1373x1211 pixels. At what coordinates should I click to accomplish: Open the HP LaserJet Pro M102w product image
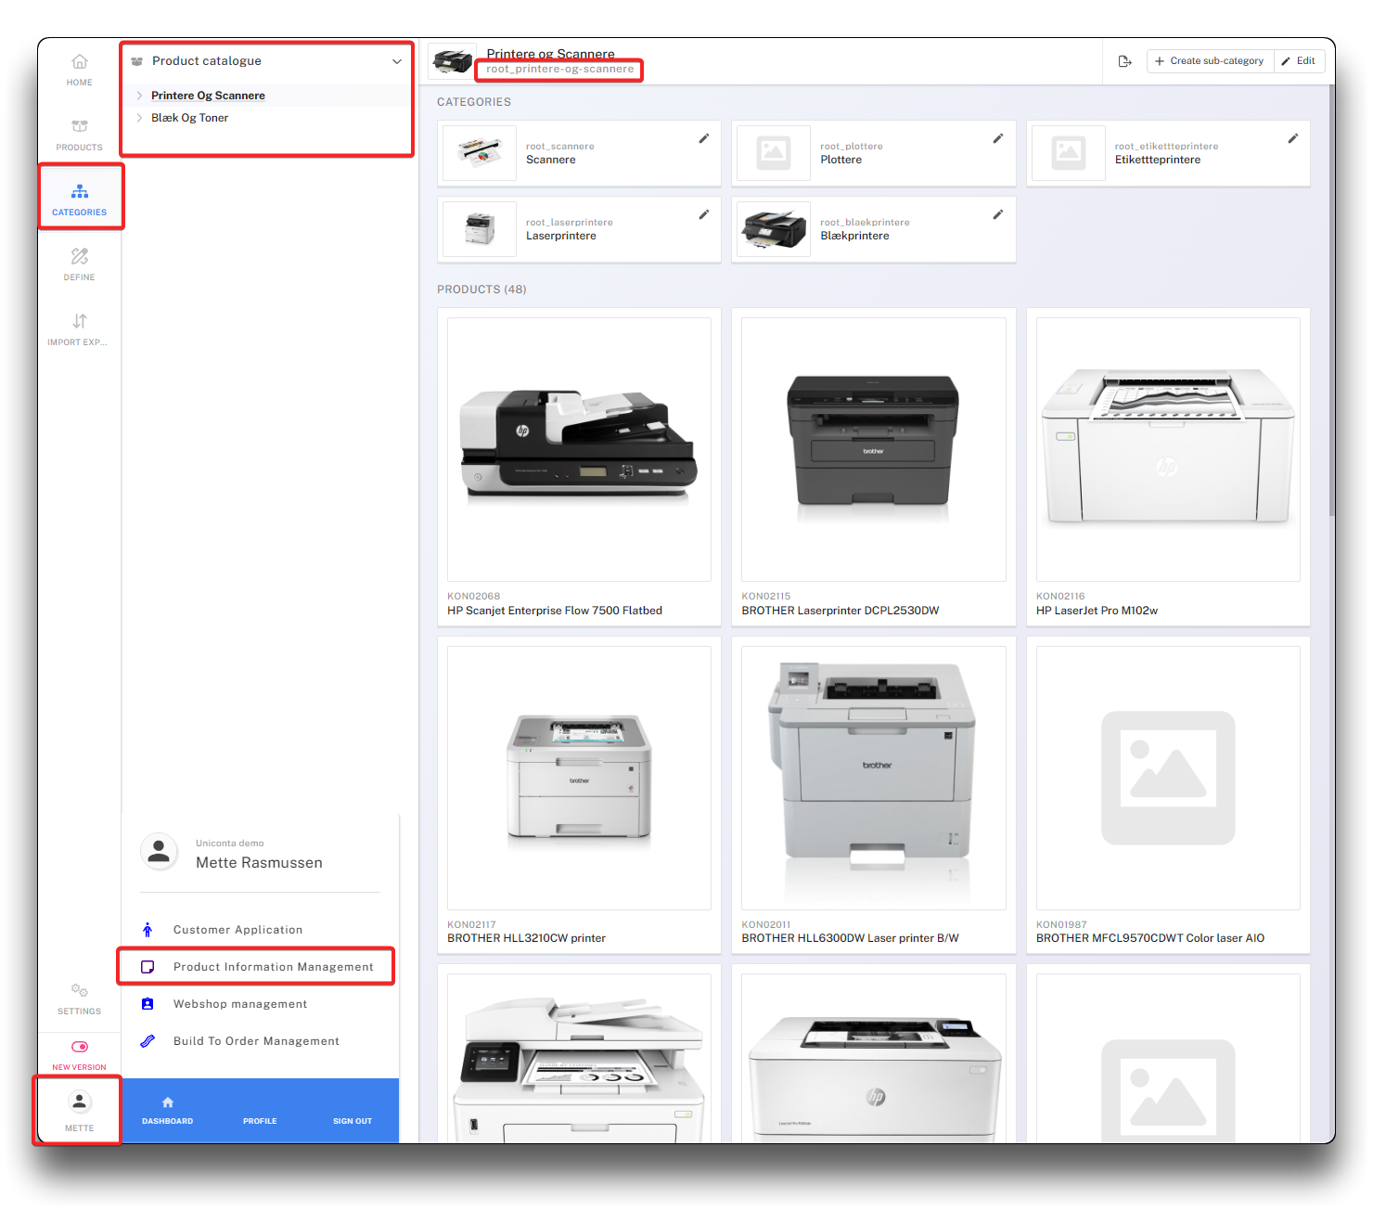point(1168,449)
